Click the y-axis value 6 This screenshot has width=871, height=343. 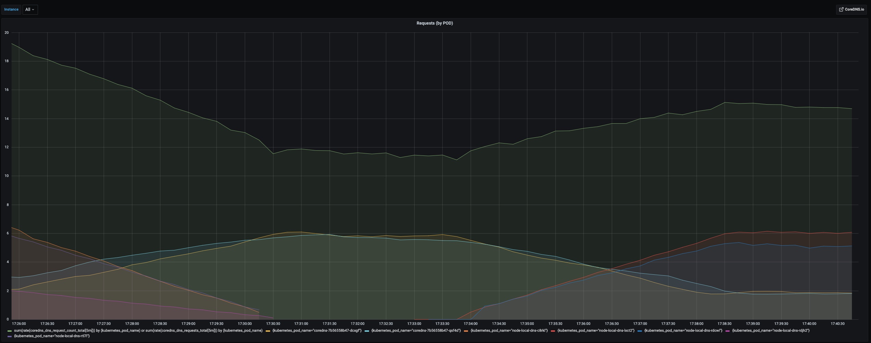(x=8, y=233)
